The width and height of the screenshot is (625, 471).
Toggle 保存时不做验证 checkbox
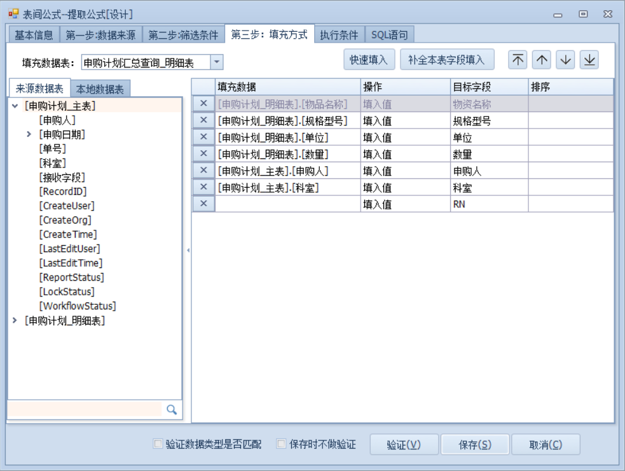pos(282,444)
